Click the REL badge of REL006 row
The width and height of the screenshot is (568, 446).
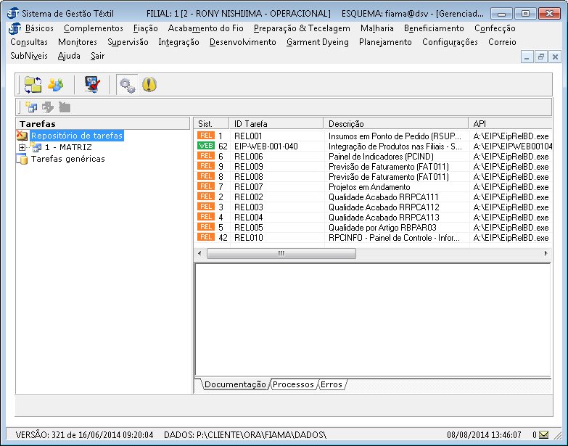pyautogui.click(x=206, y=156)
